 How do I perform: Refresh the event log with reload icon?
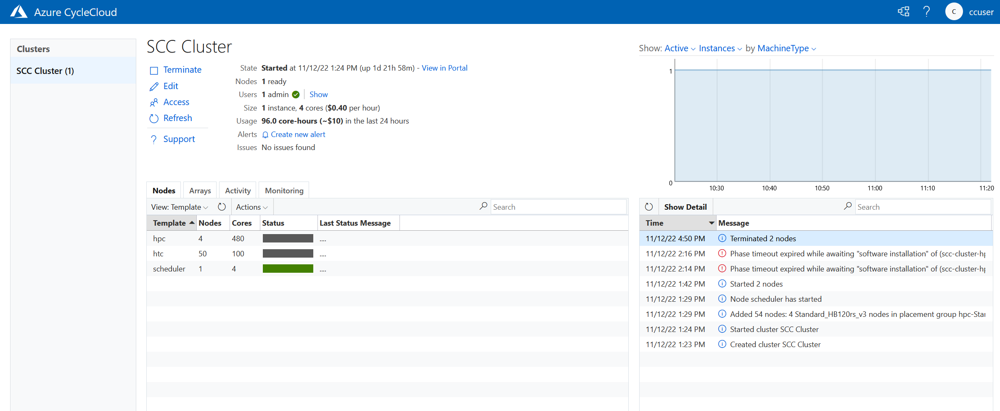pos(649,207)
